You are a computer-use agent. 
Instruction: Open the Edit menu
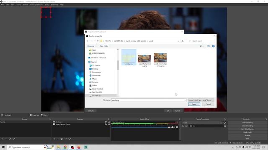(7, 5)
